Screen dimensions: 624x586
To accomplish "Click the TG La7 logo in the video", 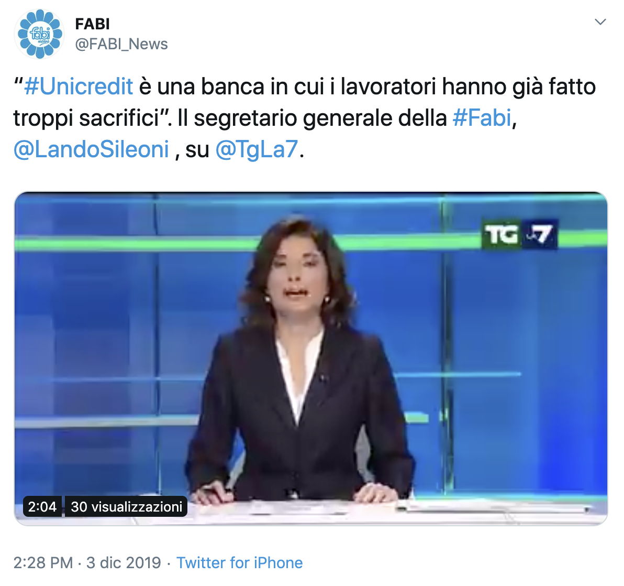I will point(519,234).
